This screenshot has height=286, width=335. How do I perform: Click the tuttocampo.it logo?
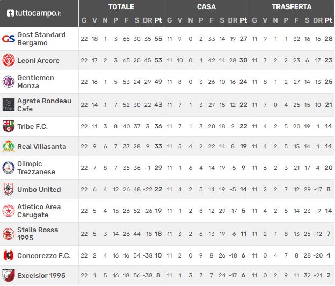tap(34, 13)
